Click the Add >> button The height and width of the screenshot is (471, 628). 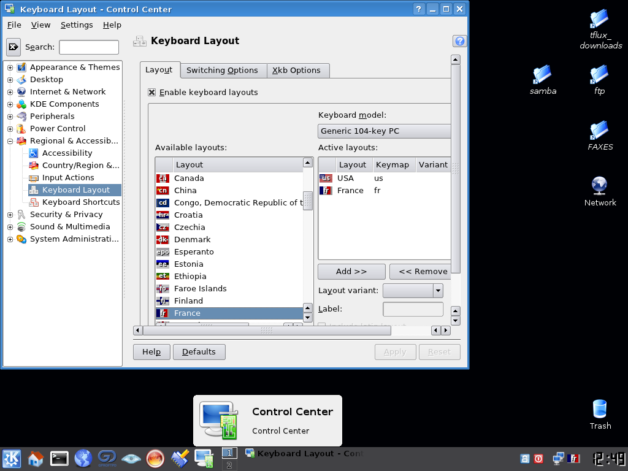351,272
